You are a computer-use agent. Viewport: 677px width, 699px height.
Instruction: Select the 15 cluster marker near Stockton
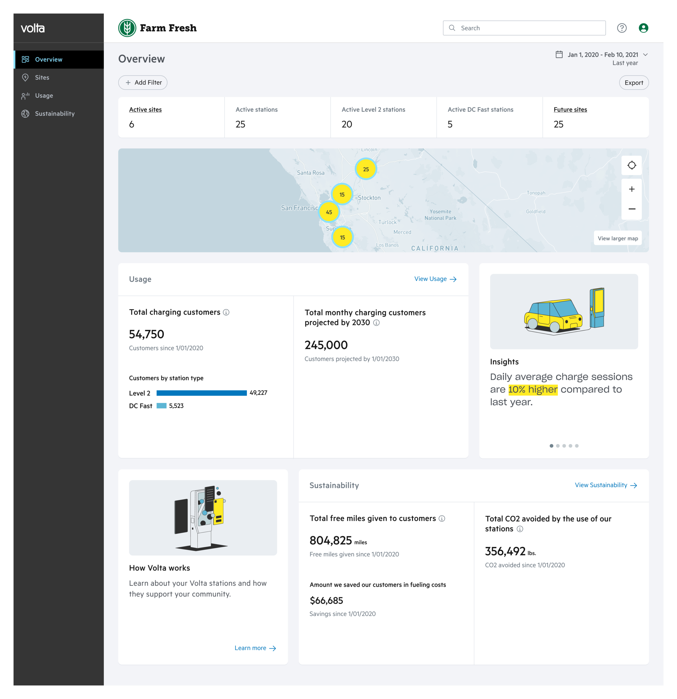(342, 194)
